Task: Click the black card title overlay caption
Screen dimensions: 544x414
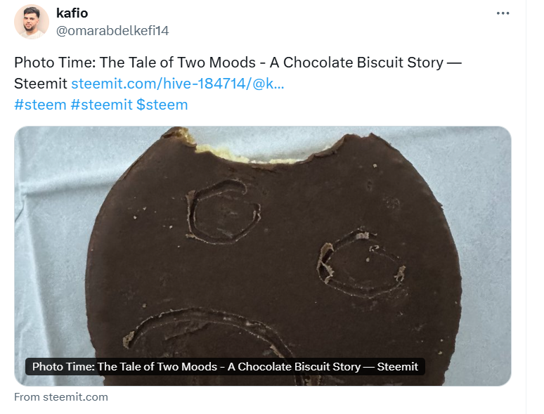Action: [225, 367]
